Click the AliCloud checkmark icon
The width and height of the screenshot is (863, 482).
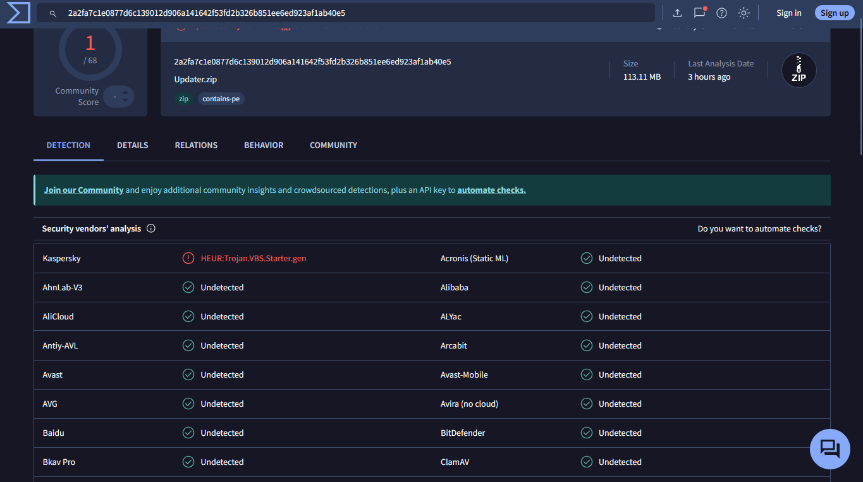click(188, 316)
